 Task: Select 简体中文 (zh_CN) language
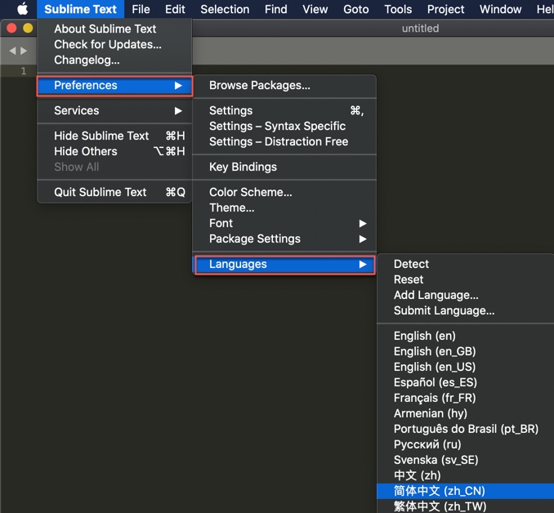pyautogui.click(x=465, y=491)
